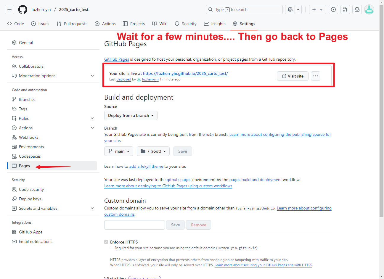Open the deployed link under site URL
The width and height of the screenshot is (384, 279).
coord(124,79)
